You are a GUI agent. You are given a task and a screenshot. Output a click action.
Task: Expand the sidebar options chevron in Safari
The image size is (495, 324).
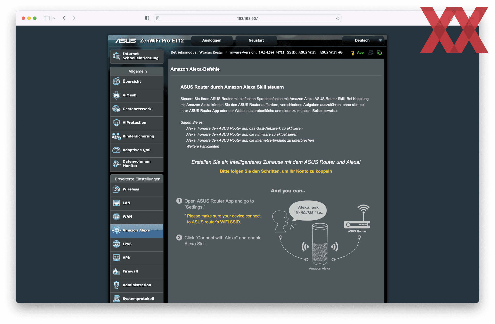54,18
